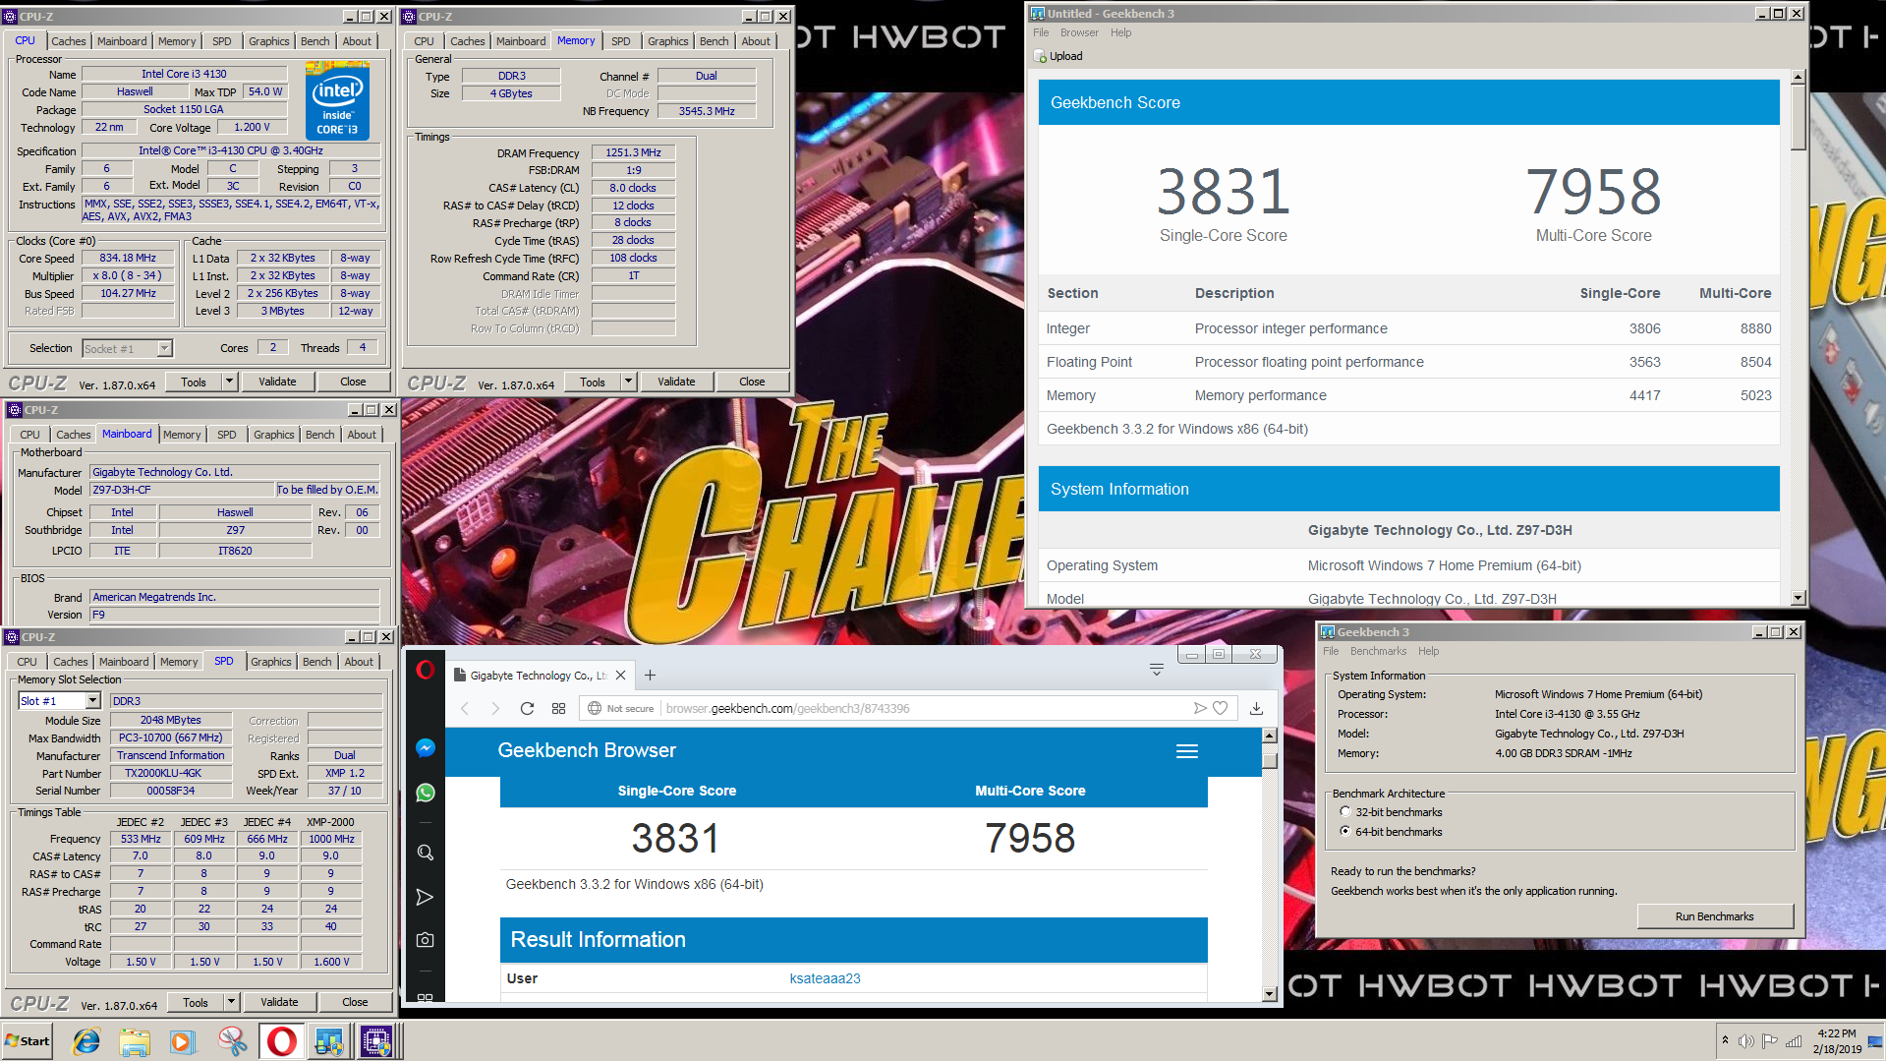Open Graphics tab in Mainboard CPU-Z window
Viewport: 1886px width, 1061px height.
pyautogui.click(x=273, y=435)
